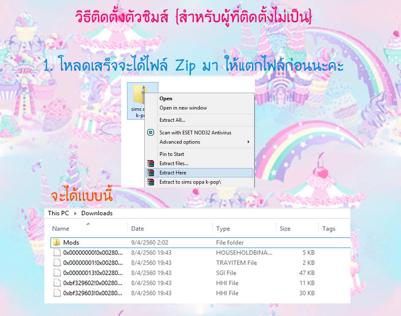
Task: Choose Extract files... in context menu
Action: click(x=174, y=163)
